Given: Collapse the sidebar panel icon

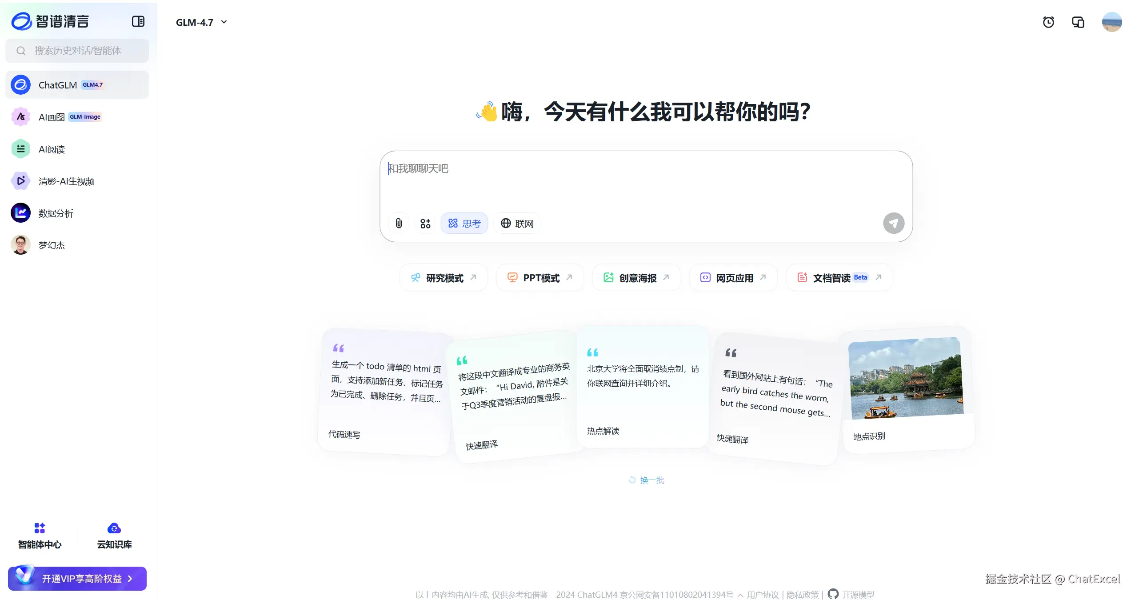Looking at the screenshot, I should click(x=138, y=21).
